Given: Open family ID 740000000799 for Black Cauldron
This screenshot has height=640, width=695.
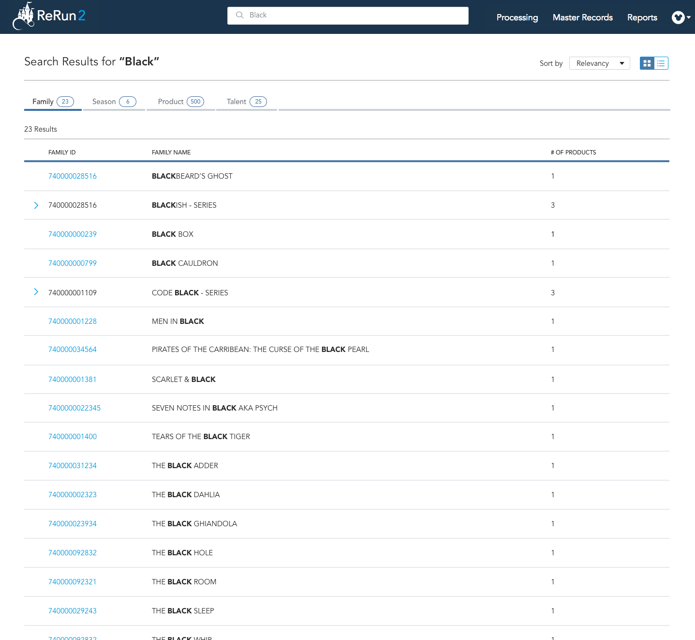Looking at the screenshot, I should 73,263.
